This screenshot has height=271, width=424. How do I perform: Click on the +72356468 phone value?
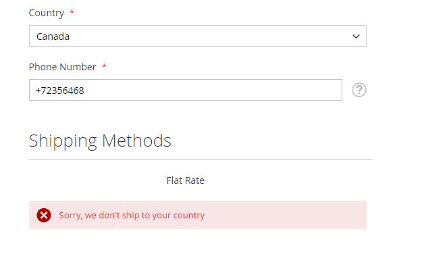(59, 90)
